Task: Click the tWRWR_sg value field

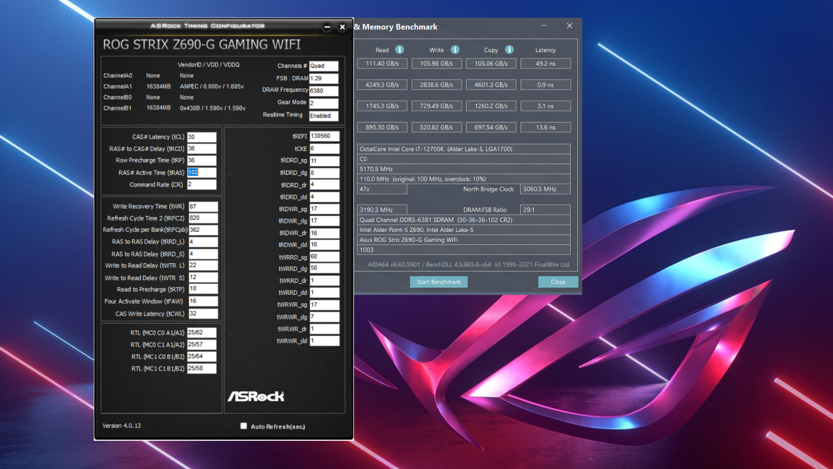Action: point(324,305)
